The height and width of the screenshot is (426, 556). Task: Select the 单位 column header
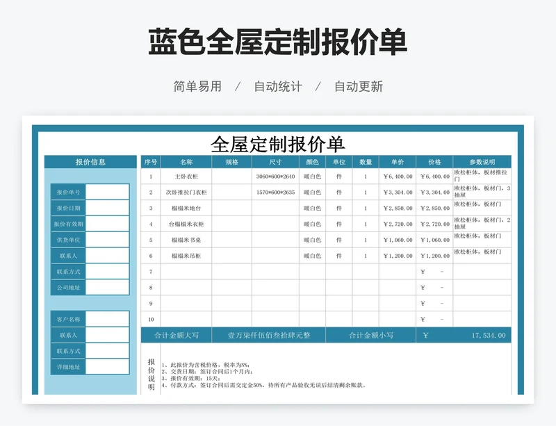[x=339, y=162]
